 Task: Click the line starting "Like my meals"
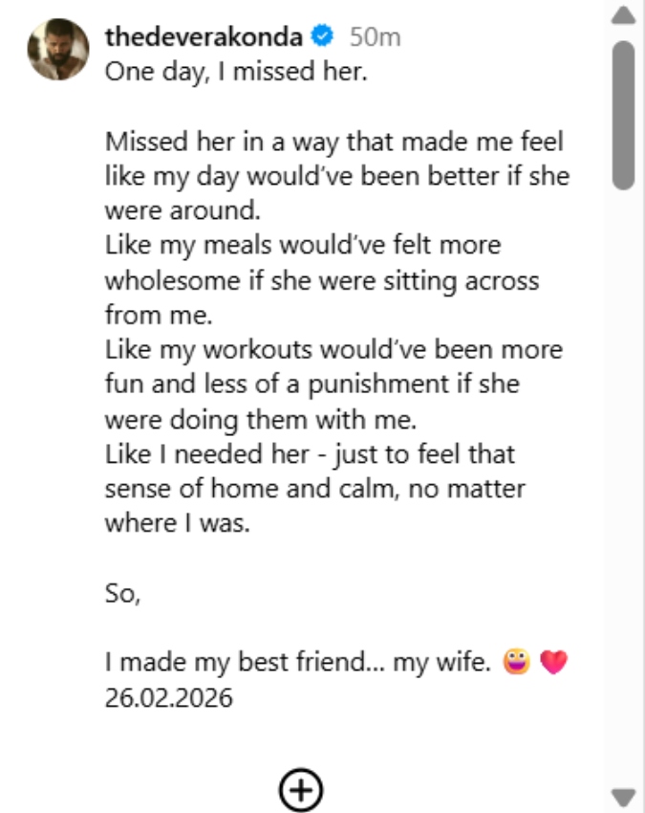(x=303, y=246)
